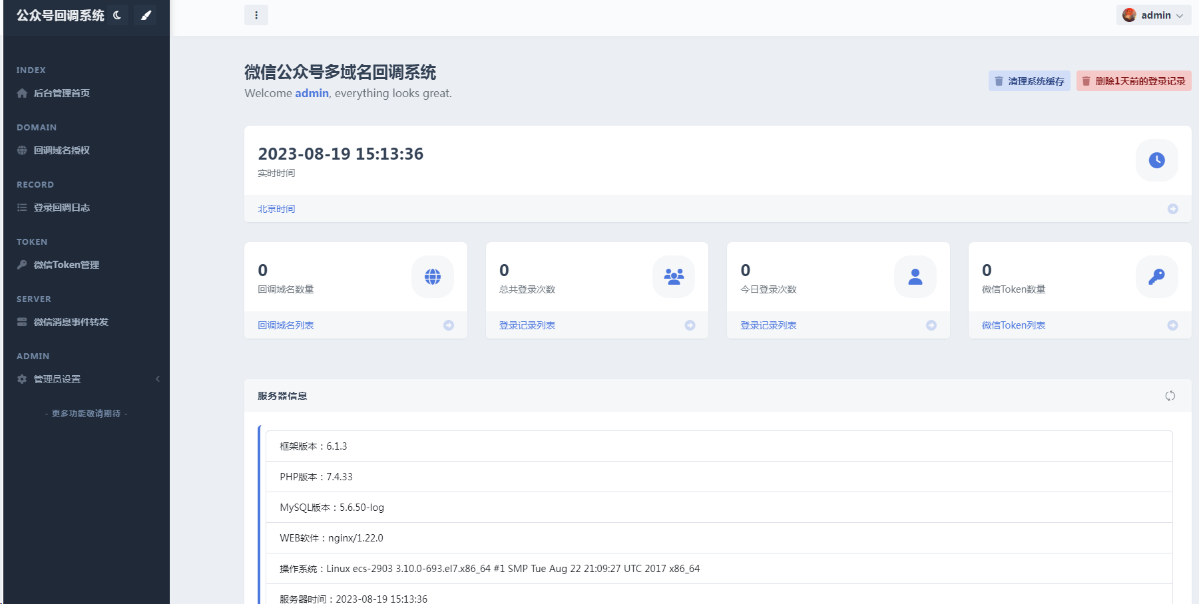Screen dimensions: 1199x604
Task: Click globe icon in 回调域名数量 card
Action: pyautogui.click(x=433, y=277)
